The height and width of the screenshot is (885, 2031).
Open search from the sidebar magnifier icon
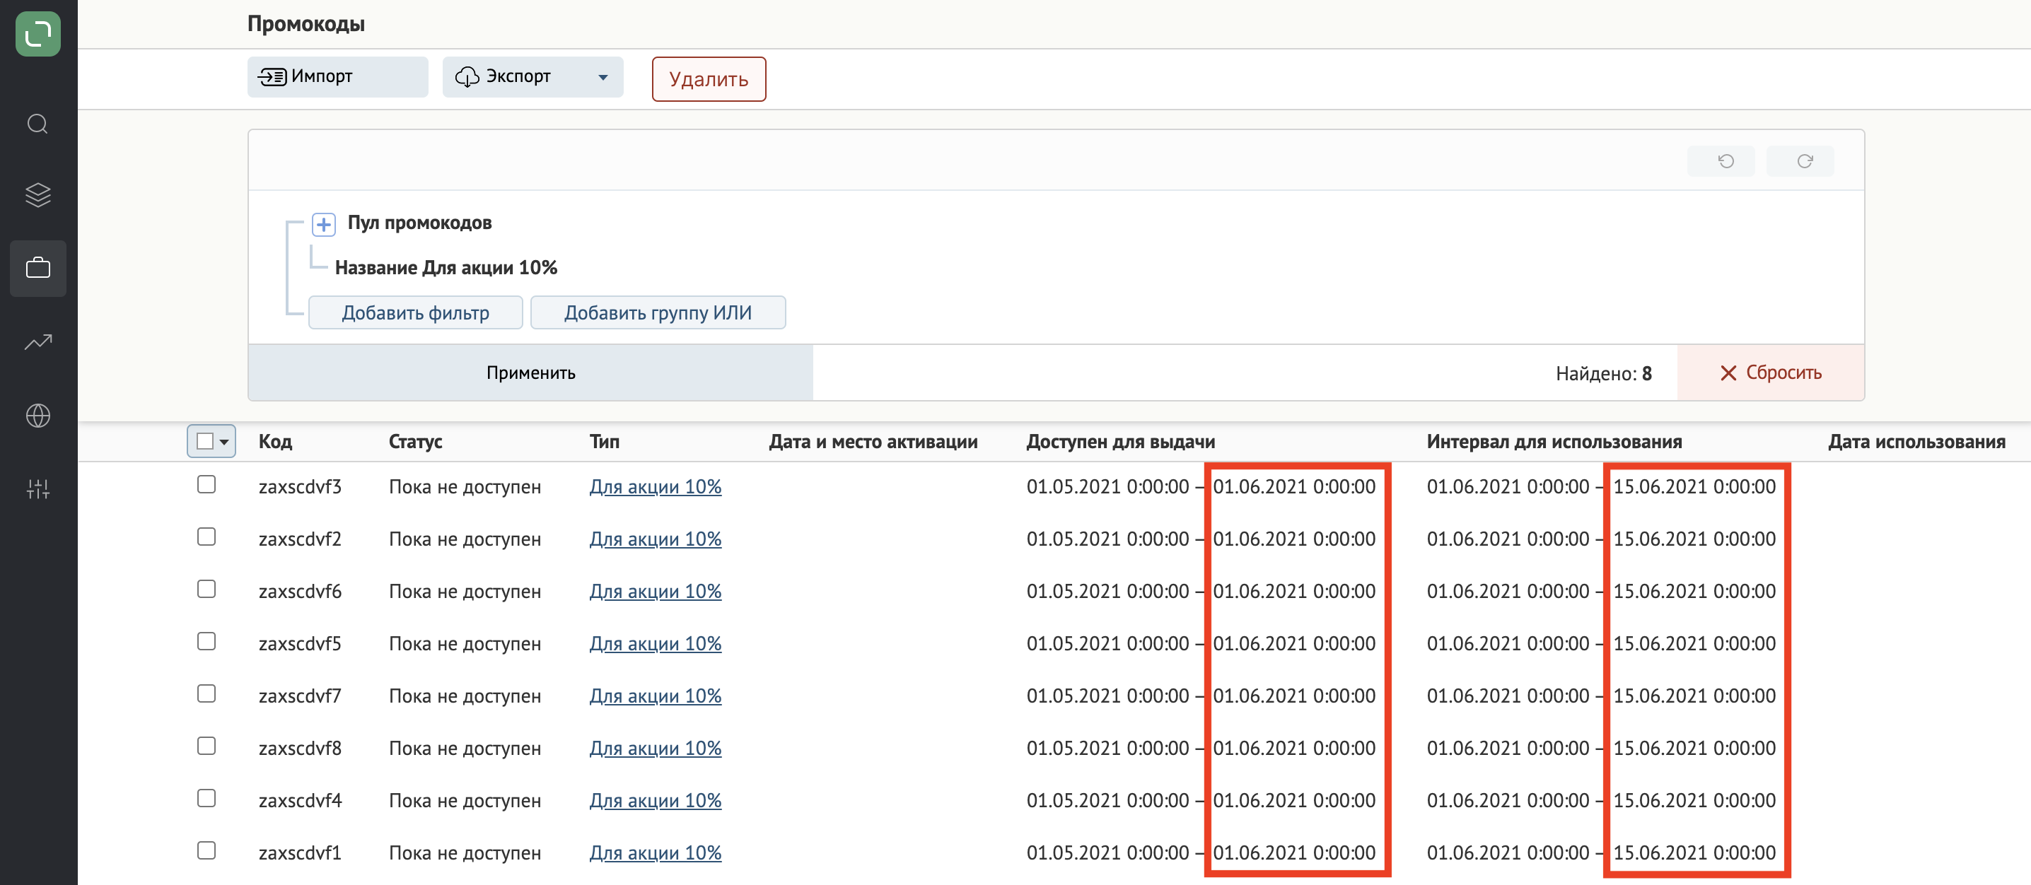[x=38, y=124]
